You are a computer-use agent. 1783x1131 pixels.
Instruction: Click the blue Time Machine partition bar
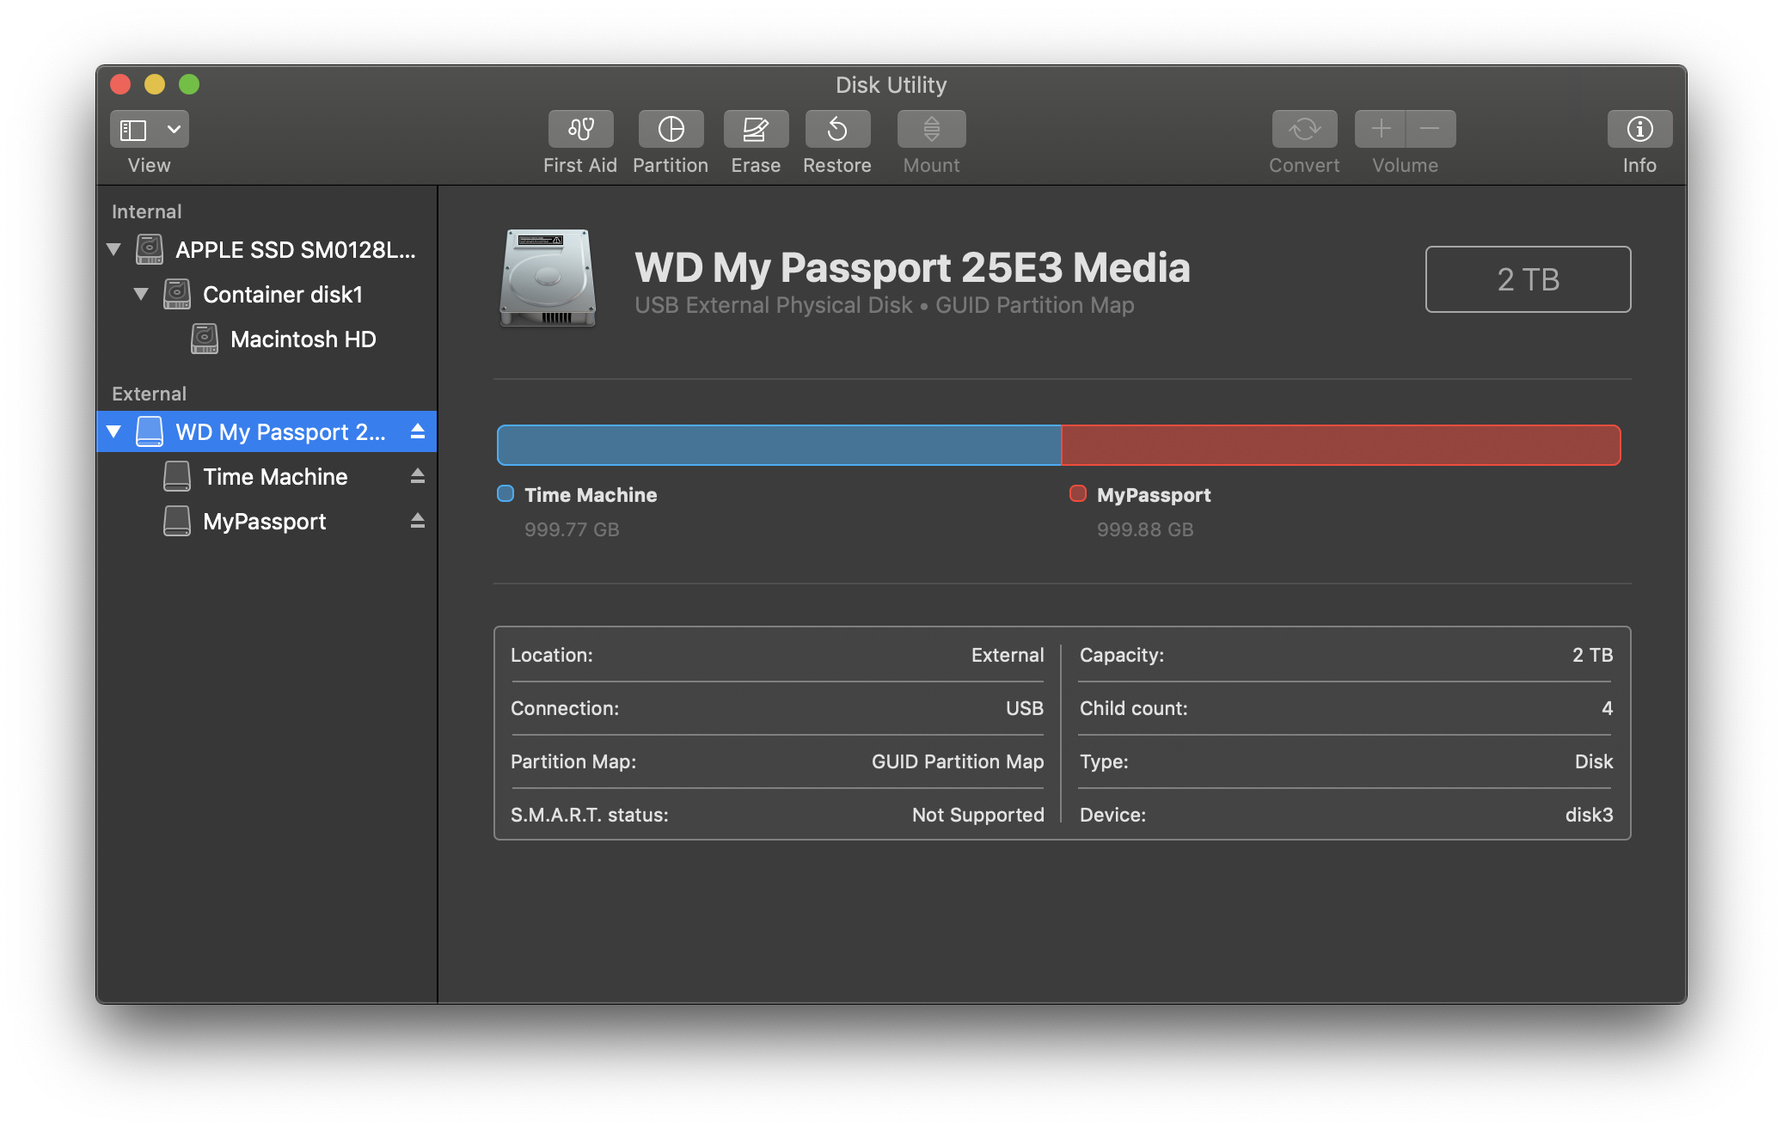click(x=779, y=445)
